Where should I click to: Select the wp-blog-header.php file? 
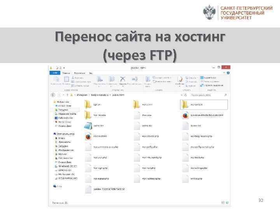197,136
